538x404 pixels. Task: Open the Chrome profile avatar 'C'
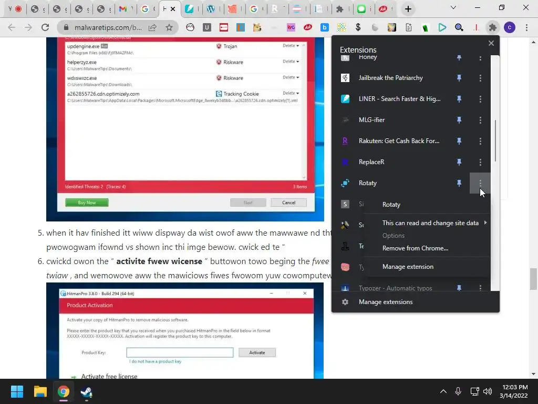[x=510, y=27]
